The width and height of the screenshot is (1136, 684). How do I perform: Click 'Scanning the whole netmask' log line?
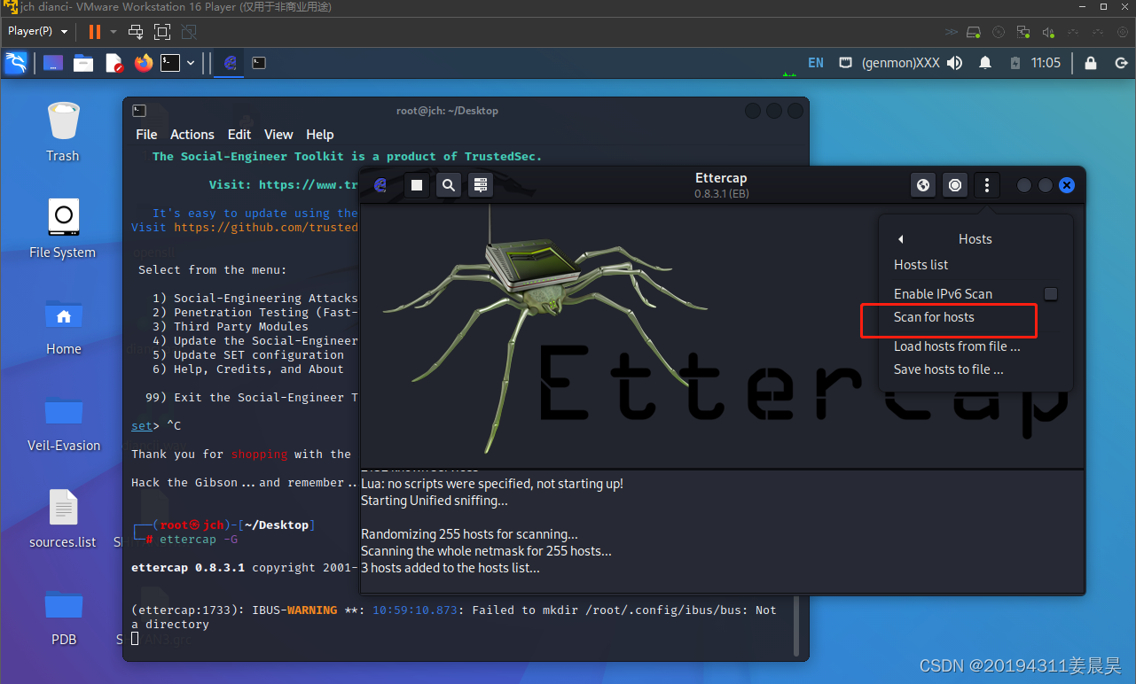[x=486, y=551]
